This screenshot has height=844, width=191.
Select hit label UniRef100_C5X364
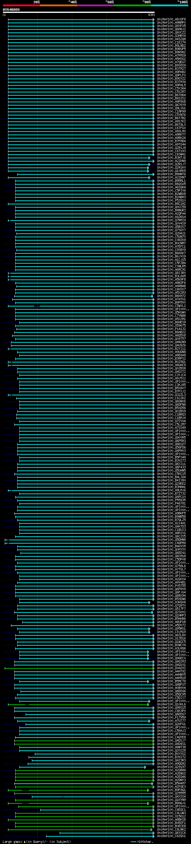[171, 88]
